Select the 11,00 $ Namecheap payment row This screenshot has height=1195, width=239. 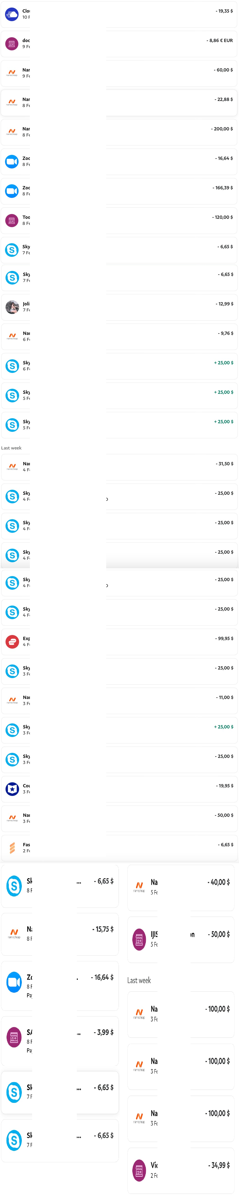(119, 700)
